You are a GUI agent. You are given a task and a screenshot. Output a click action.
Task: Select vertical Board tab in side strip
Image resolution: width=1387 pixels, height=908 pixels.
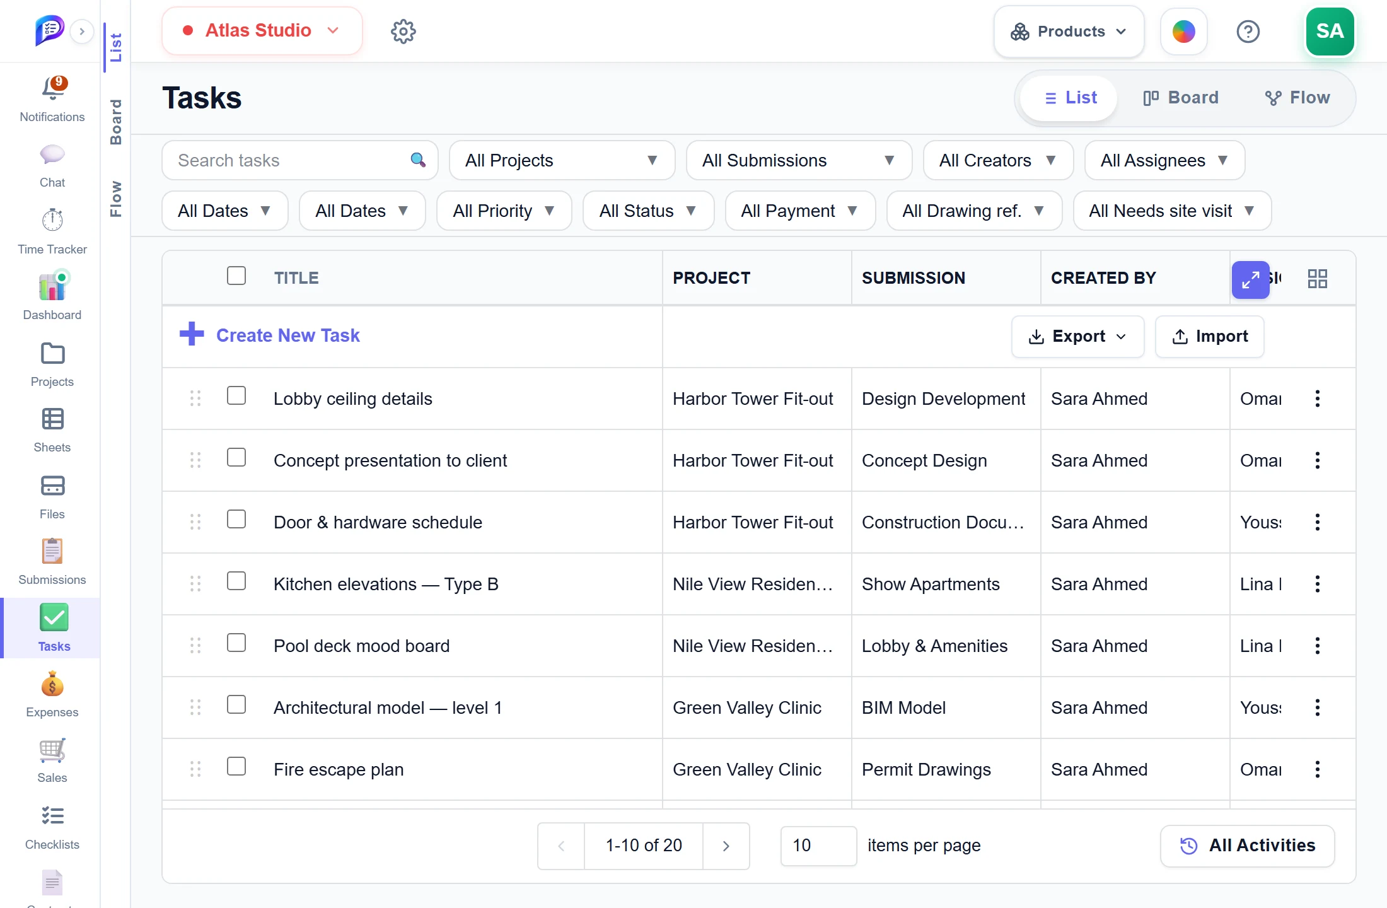click(115, 121)
